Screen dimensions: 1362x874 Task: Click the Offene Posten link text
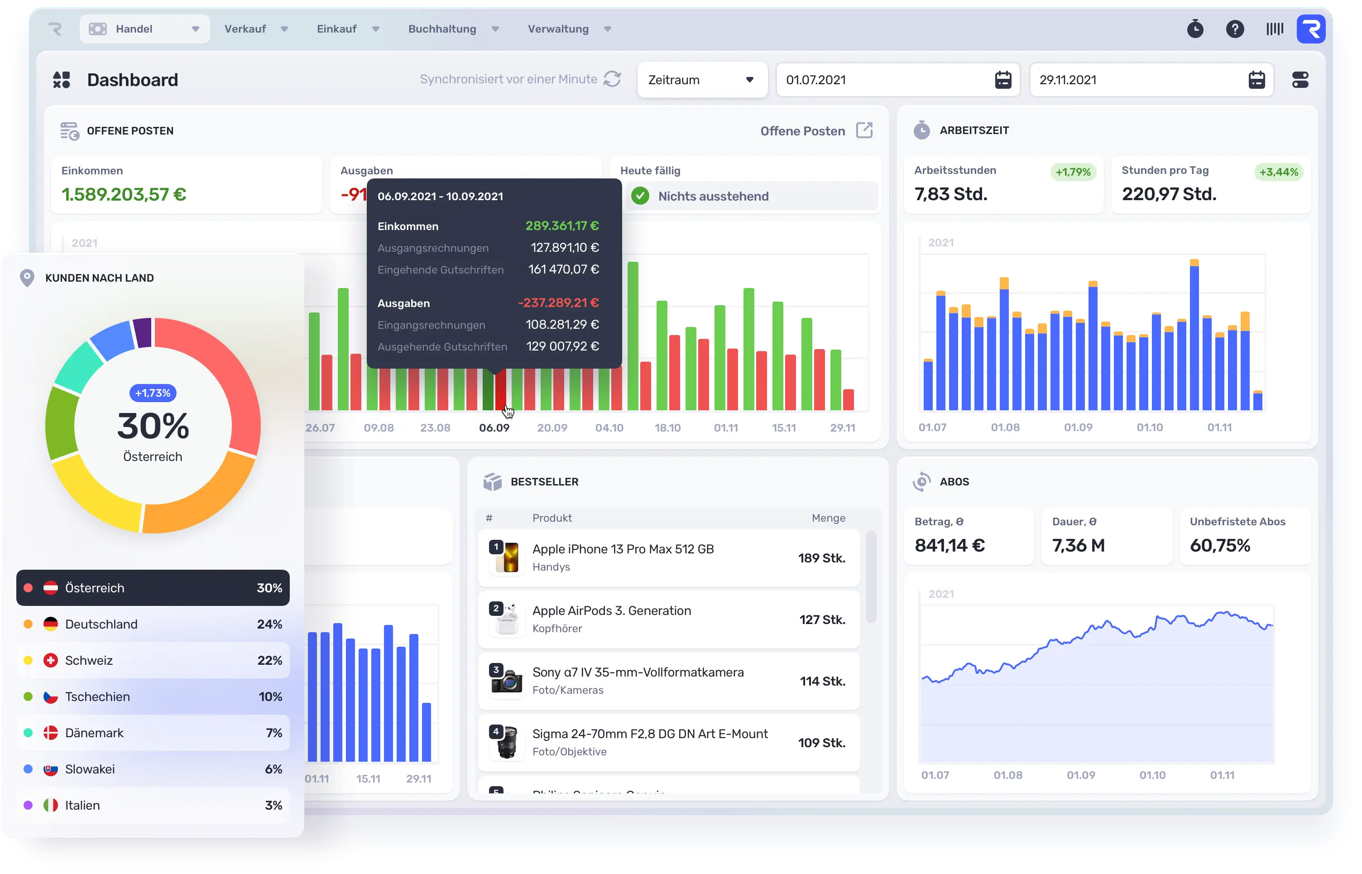[x=802, y=131]
